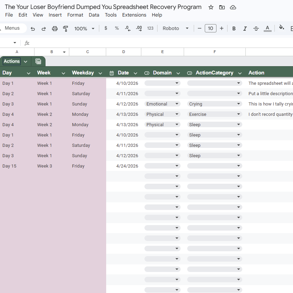Format as currency with dollar icon
The image size is (293, 293).
[106, 28]
